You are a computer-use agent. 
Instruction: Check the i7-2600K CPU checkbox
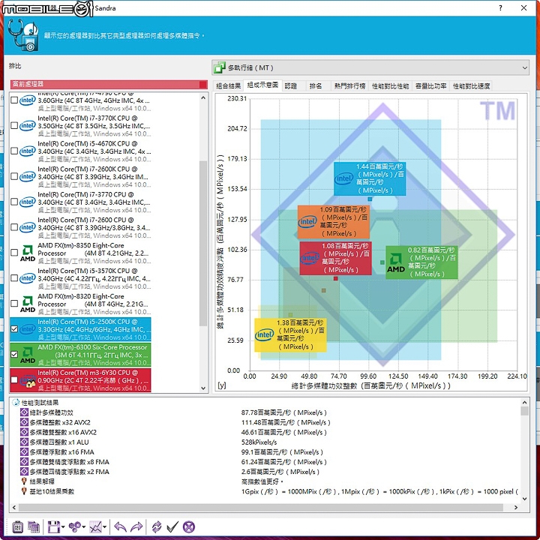point(14,176)
